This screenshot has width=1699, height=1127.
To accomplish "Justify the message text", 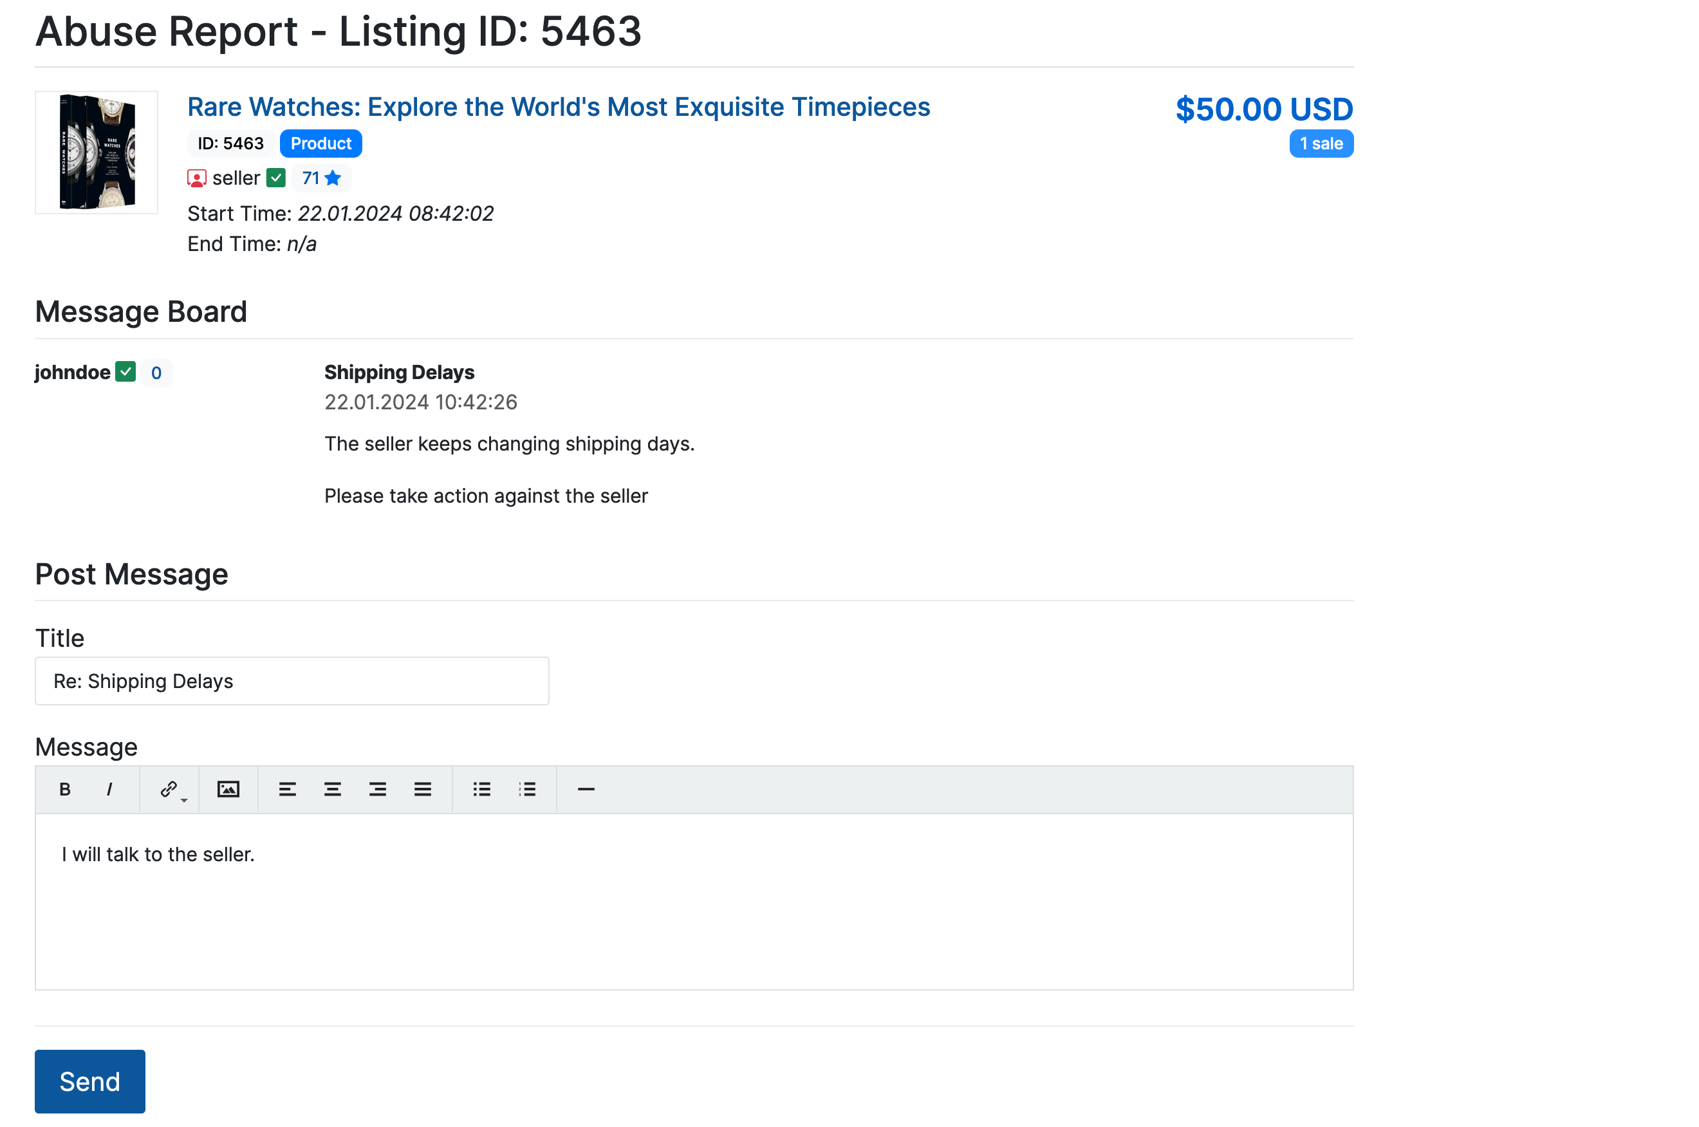I will click(x=423, y=789).
